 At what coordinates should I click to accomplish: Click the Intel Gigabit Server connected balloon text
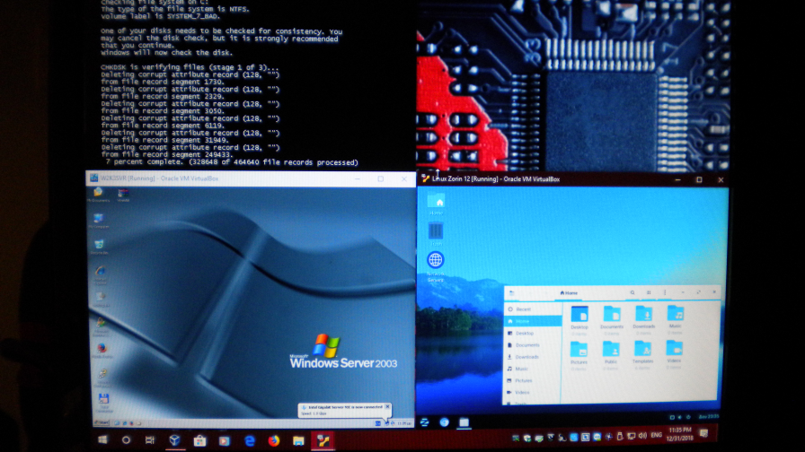pyautogui.click(x=346, y=407)
